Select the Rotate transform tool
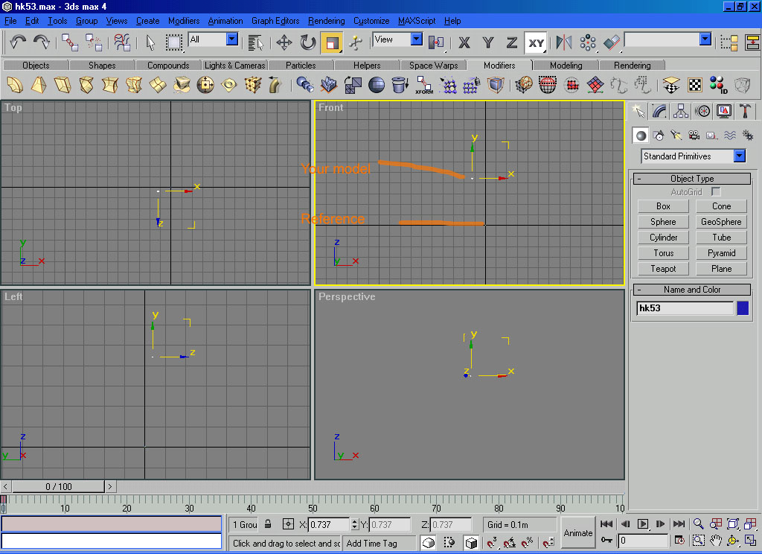 308,42
